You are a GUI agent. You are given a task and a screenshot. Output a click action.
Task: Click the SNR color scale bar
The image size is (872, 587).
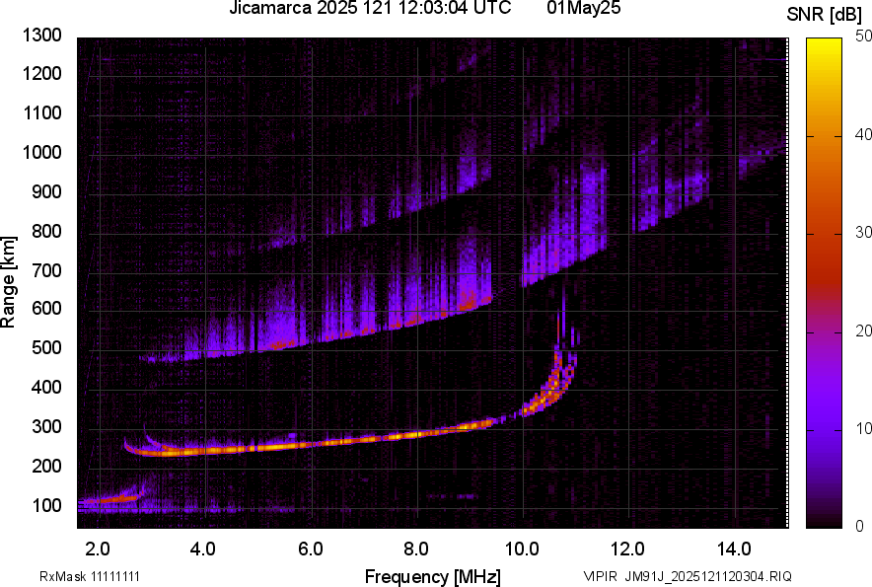pos(824,283)
